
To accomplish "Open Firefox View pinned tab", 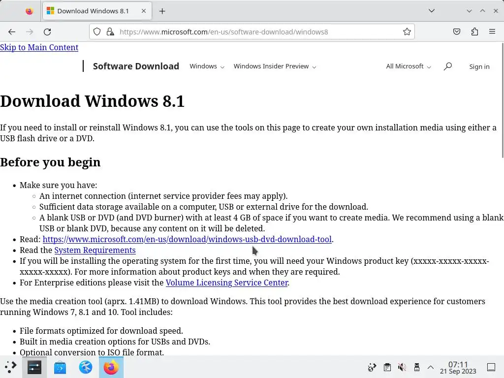I will click(x=29, y=11).
